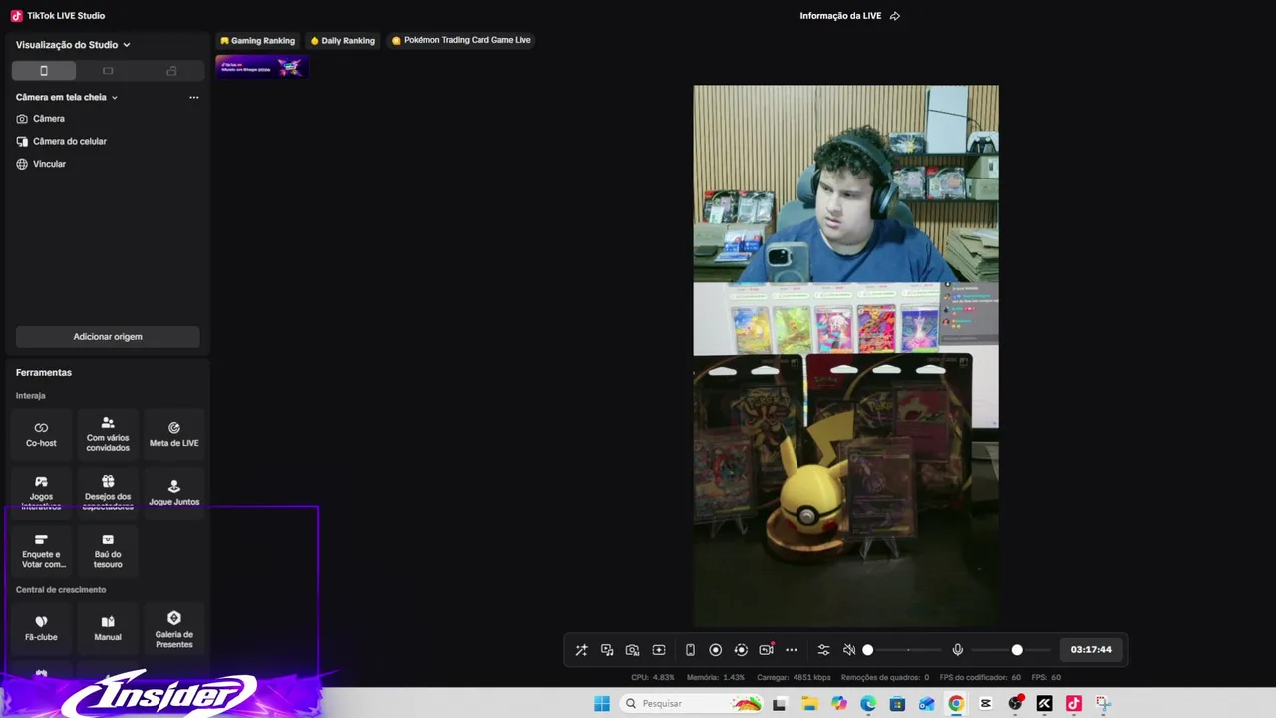The image size is (1276, 718).
Task: Click the replay capture icon in toolbar
Action: [741, 650]
